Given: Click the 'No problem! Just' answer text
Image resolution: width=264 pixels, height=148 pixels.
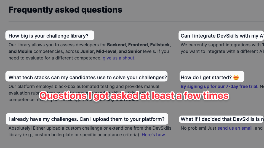Looking at the screenshot, I should [x=198, y=128].
